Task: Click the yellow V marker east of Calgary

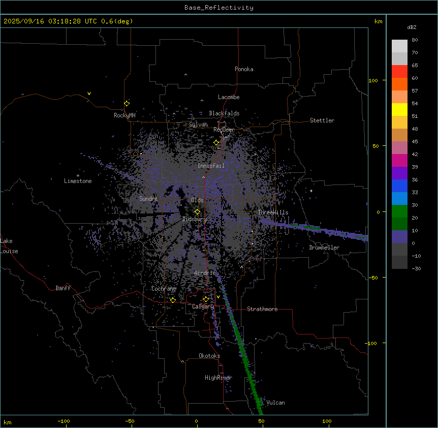Action: point(218,297)
